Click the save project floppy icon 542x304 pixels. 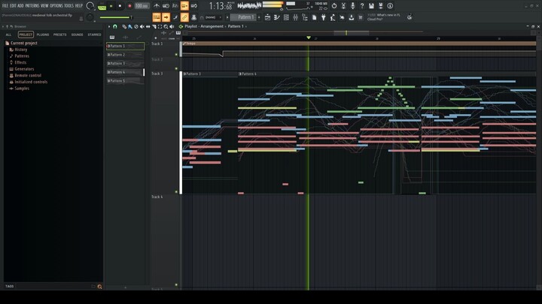(371, 6)
